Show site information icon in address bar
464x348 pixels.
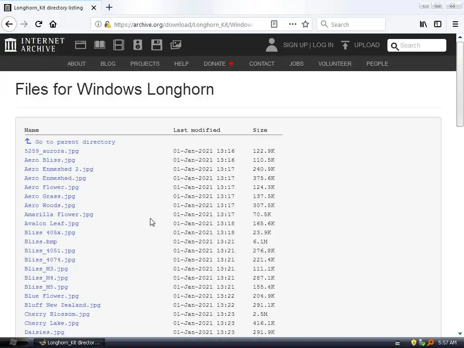point(98,24)
